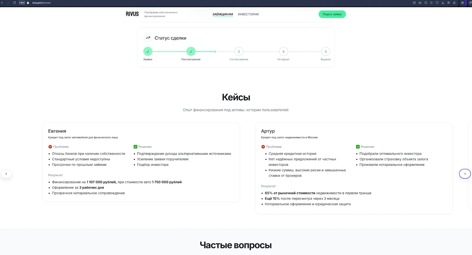
Task: Click the Кейсы section heading
Action: pyautogui.click(x=236, y=97)
